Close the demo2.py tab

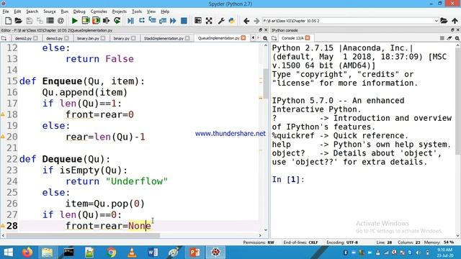pos(35,38)
